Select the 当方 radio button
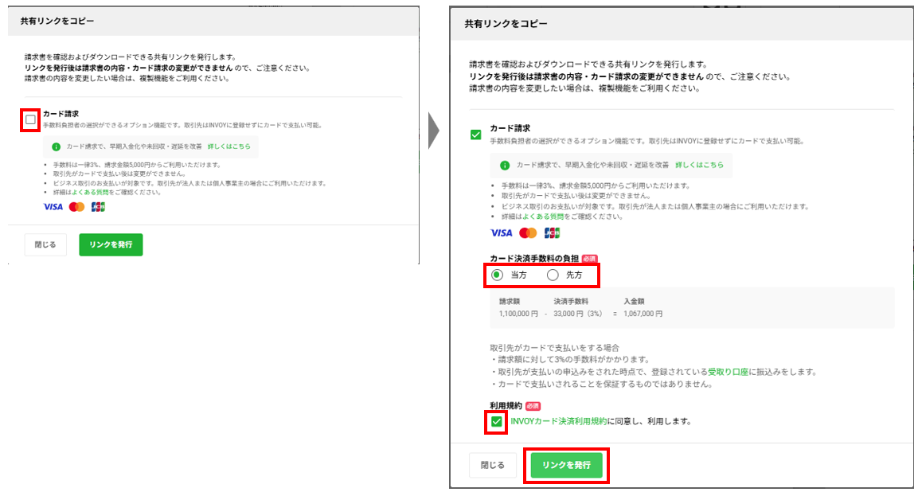The width and height of the screenshot is (918, 492). click(x=497, y=275)
